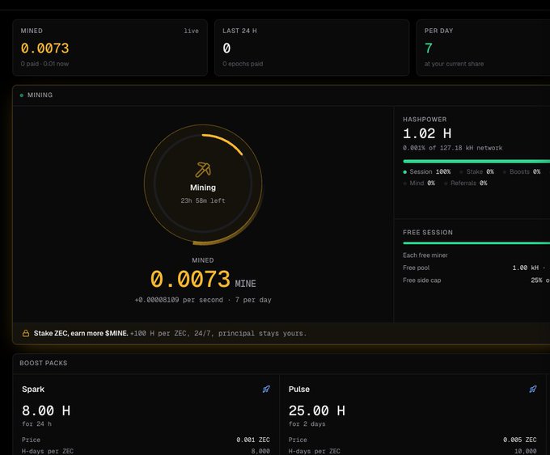Click the "Referrals 0%" legend entry
This screenshot has height=455, width=550.
coord(465,183)
